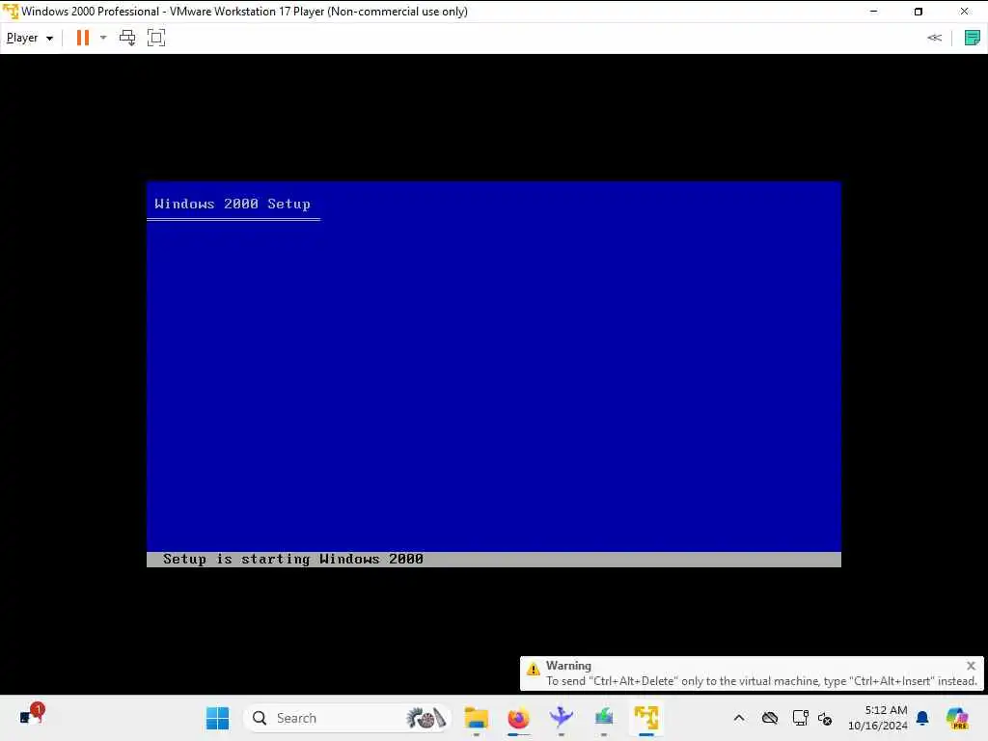The height and width of the screenshot is (741, 988).
Task: Click the warning triangle icon
Action: click(533, 670)
